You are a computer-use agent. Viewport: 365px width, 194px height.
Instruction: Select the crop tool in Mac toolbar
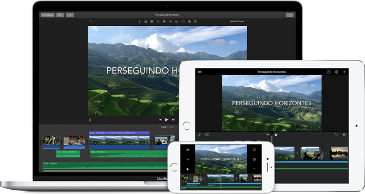pos(158,22)
